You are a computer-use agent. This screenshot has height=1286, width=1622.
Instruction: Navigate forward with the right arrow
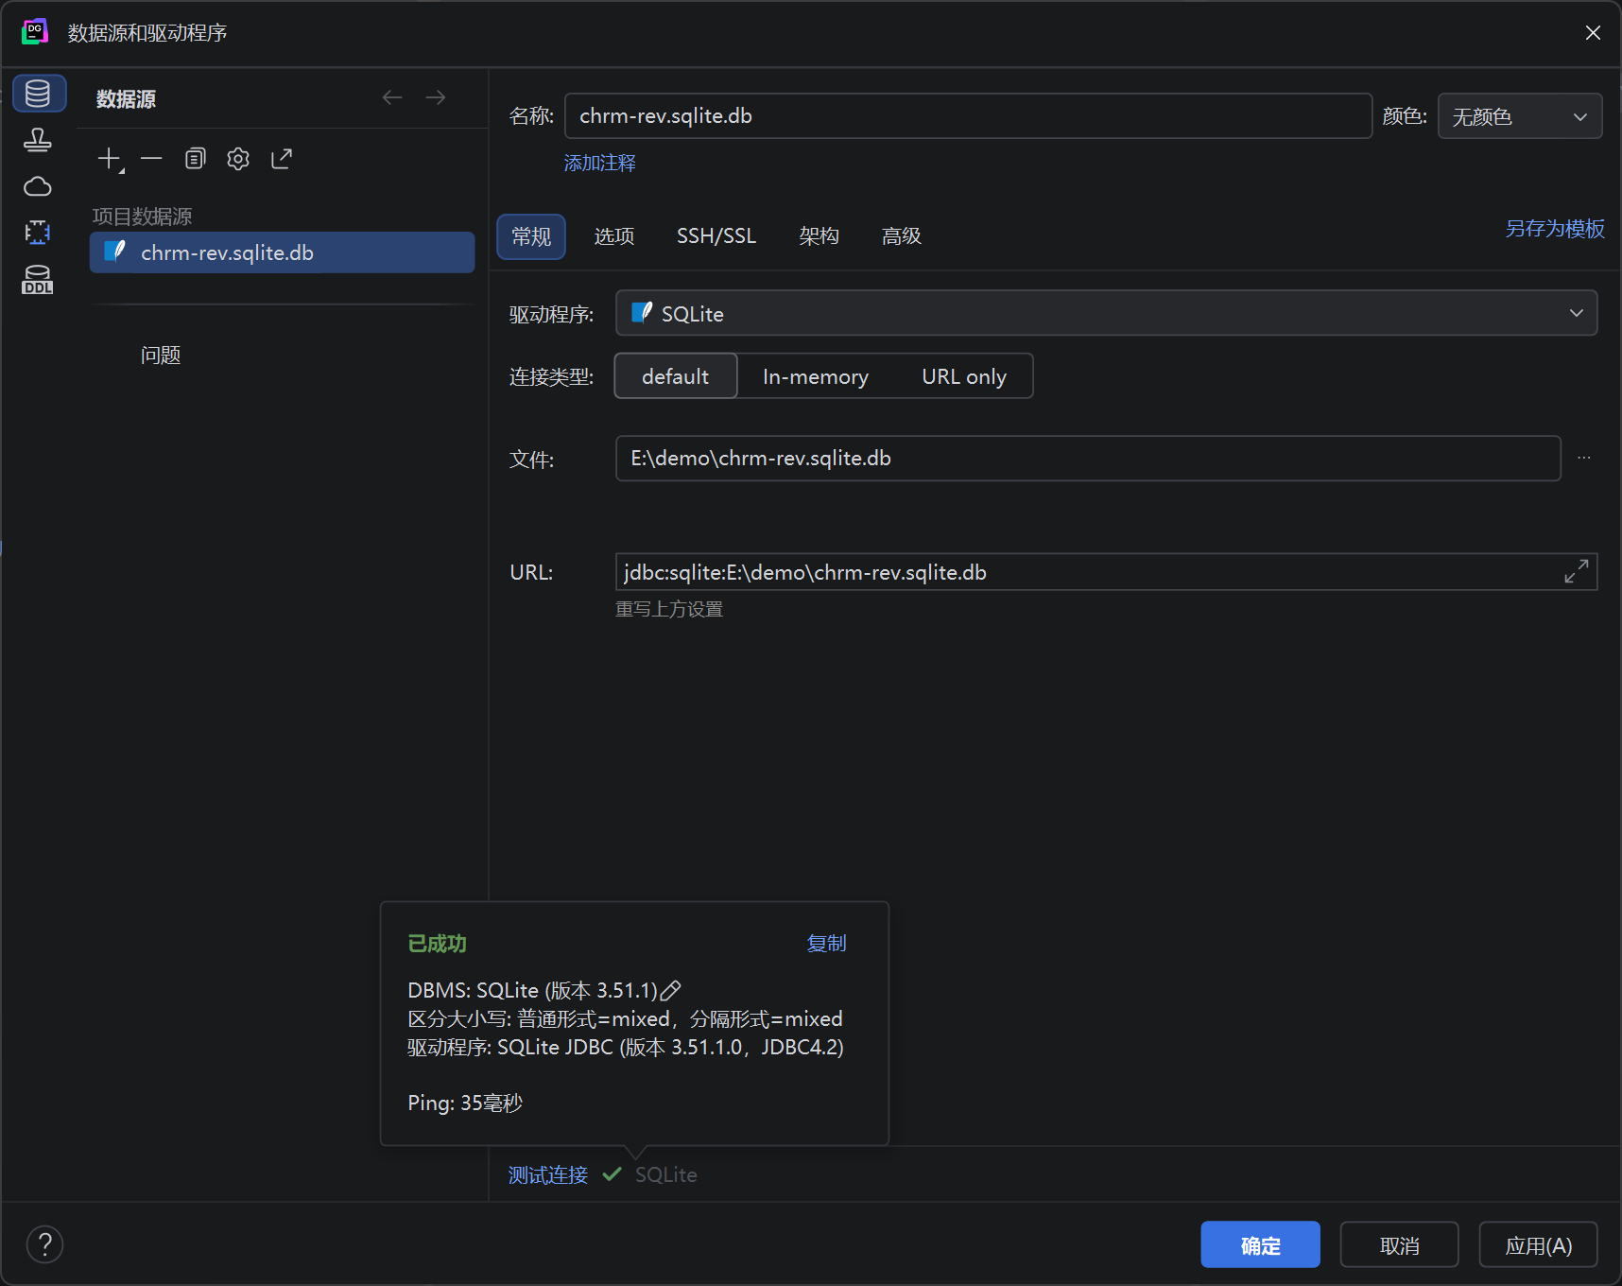click(x=436, y=97)
